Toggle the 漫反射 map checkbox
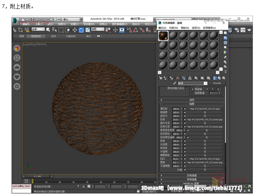Screen dimensions: 257x195 [185, 109]
